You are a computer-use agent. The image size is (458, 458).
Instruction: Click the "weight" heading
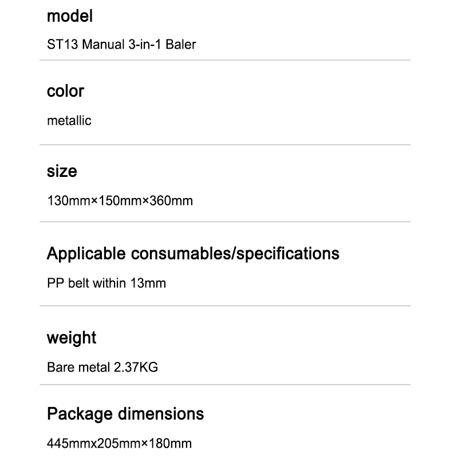[72, 337]
